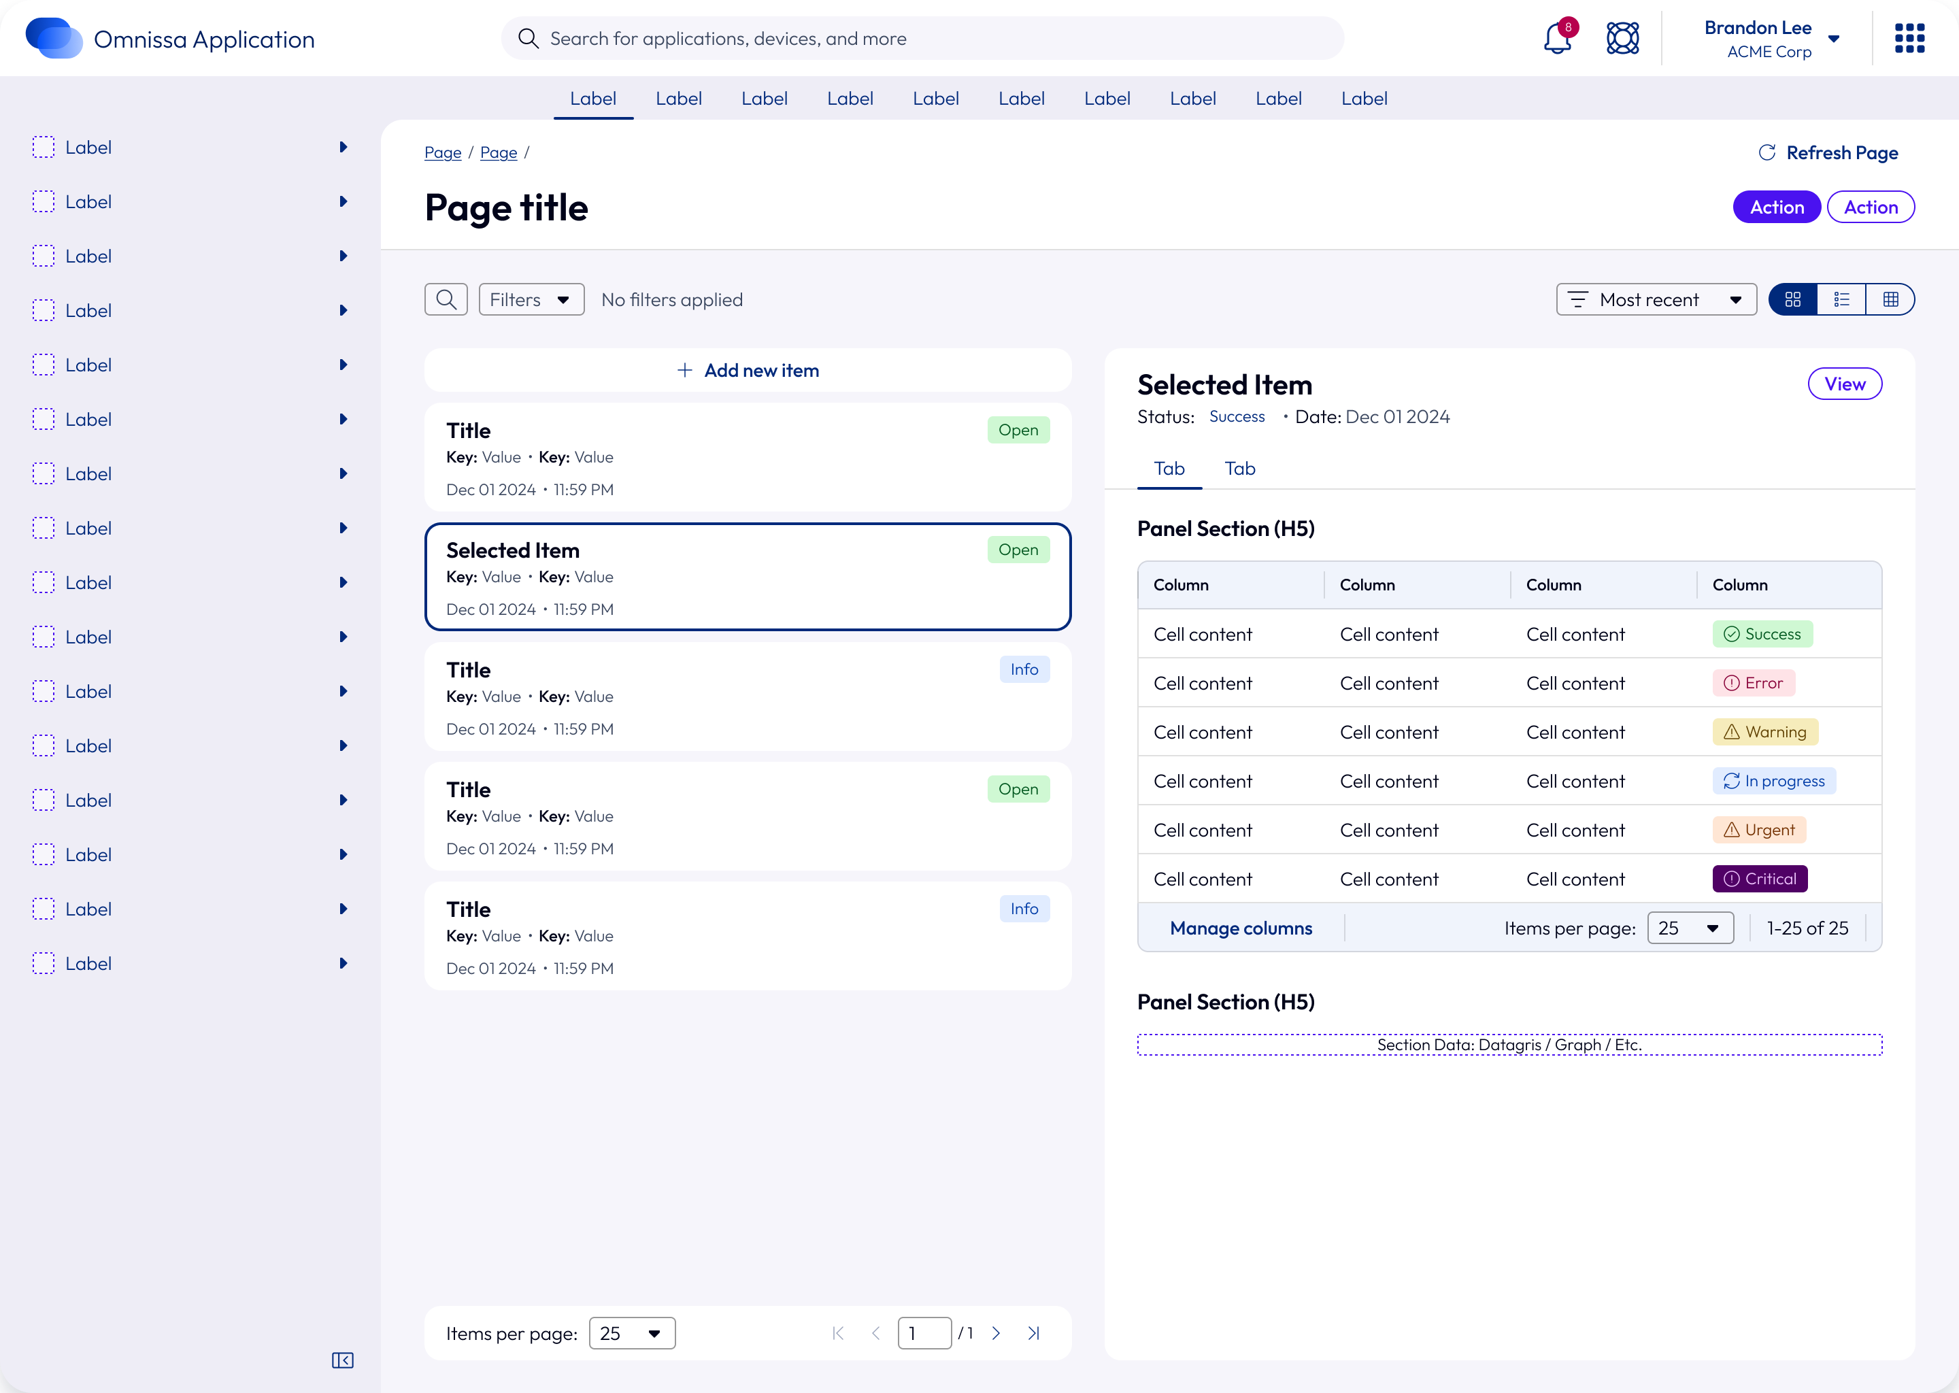Open Manage columns in the data table
The height and width of the screenshot is (1393, 1959).
point(1240,927)
